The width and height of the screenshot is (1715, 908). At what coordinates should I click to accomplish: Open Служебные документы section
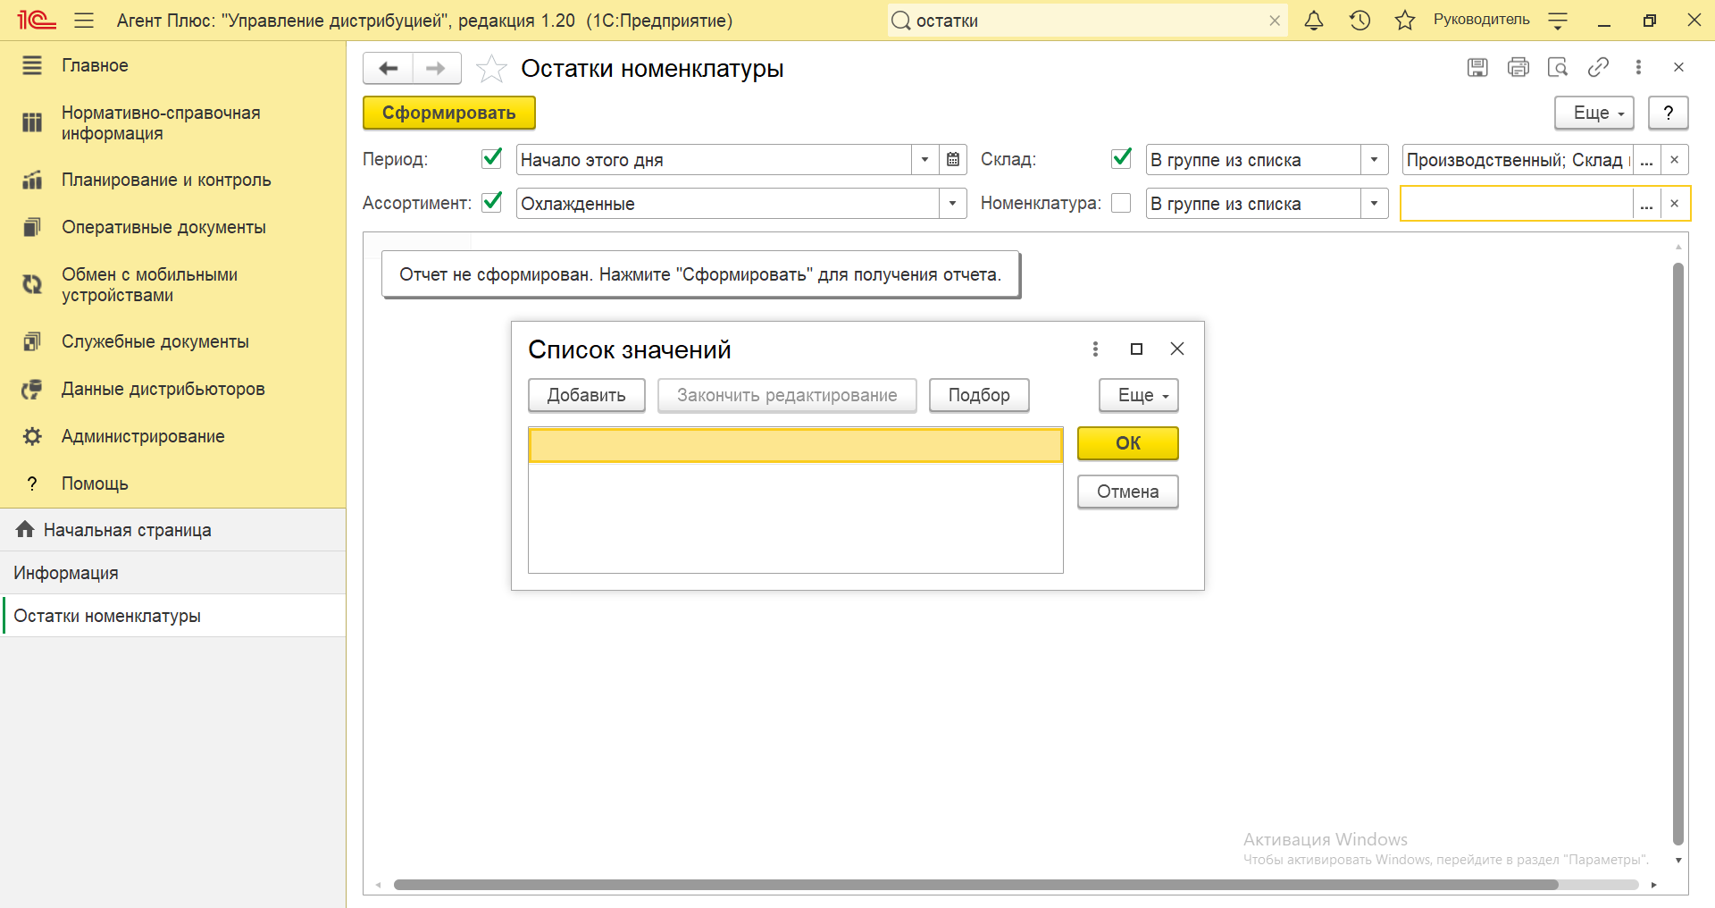(x=172, y=341)
